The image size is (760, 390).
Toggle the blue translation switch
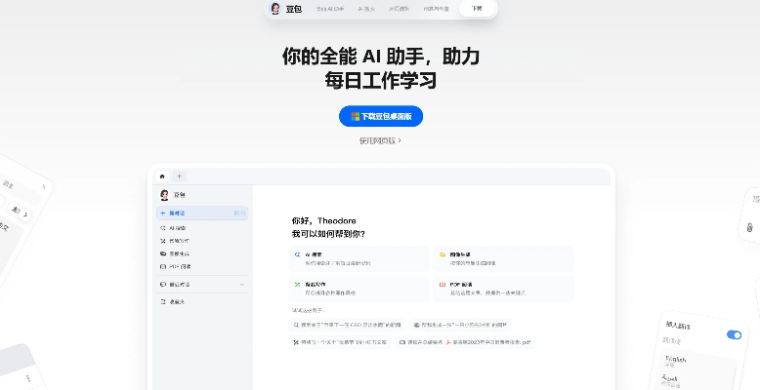734,334
